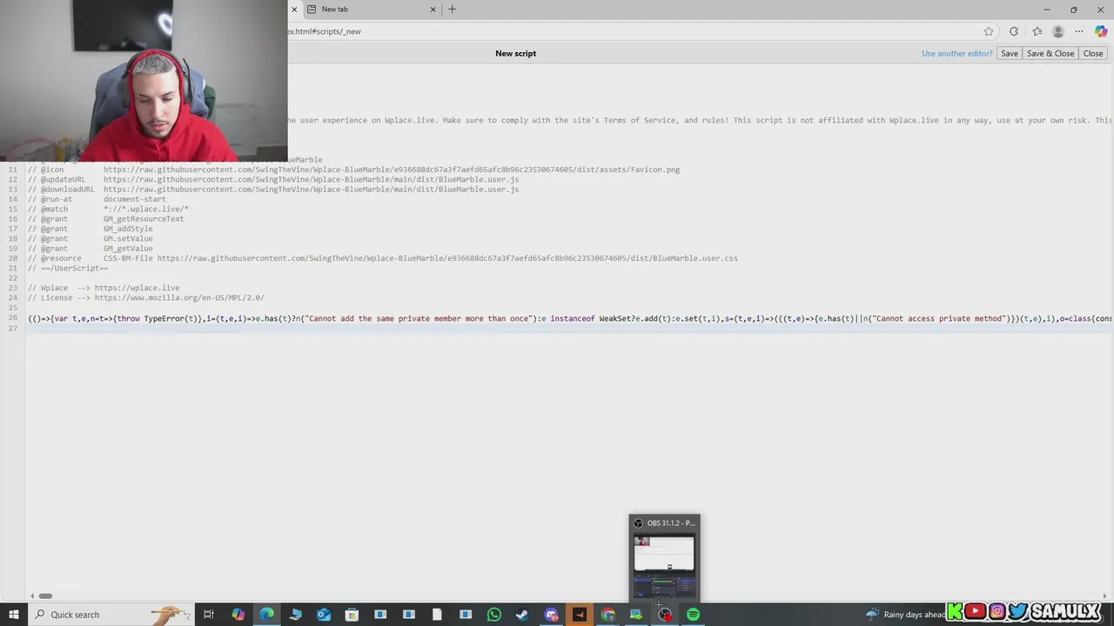Click the '@grant GM_getValue' line
Image resolution: width=1114 pixels, height=626 pixels.
point(91,249)
